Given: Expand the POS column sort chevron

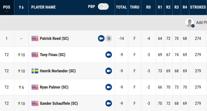Looking at the screenshot, I should pos(7,12).
